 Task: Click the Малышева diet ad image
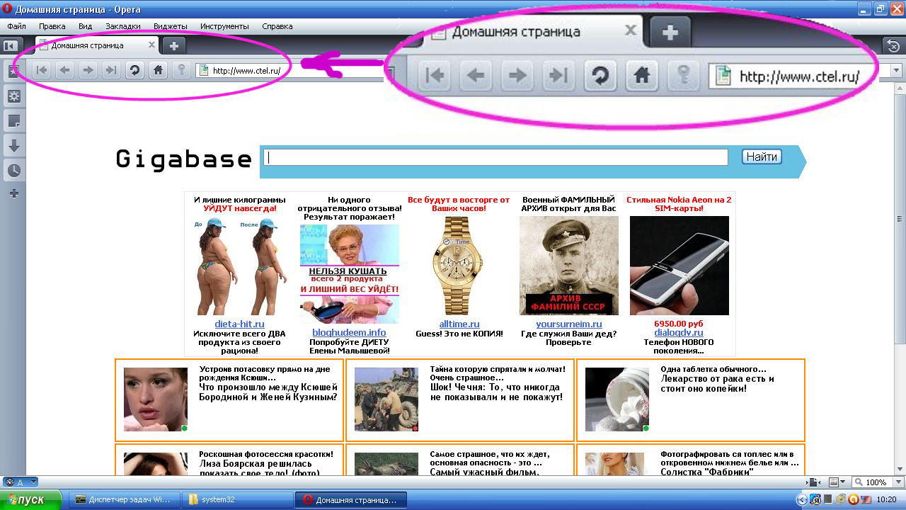click(349, 274)
